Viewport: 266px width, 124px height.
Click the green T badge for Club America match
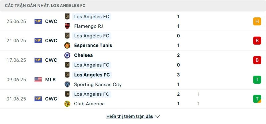click(x=257, y=99)
